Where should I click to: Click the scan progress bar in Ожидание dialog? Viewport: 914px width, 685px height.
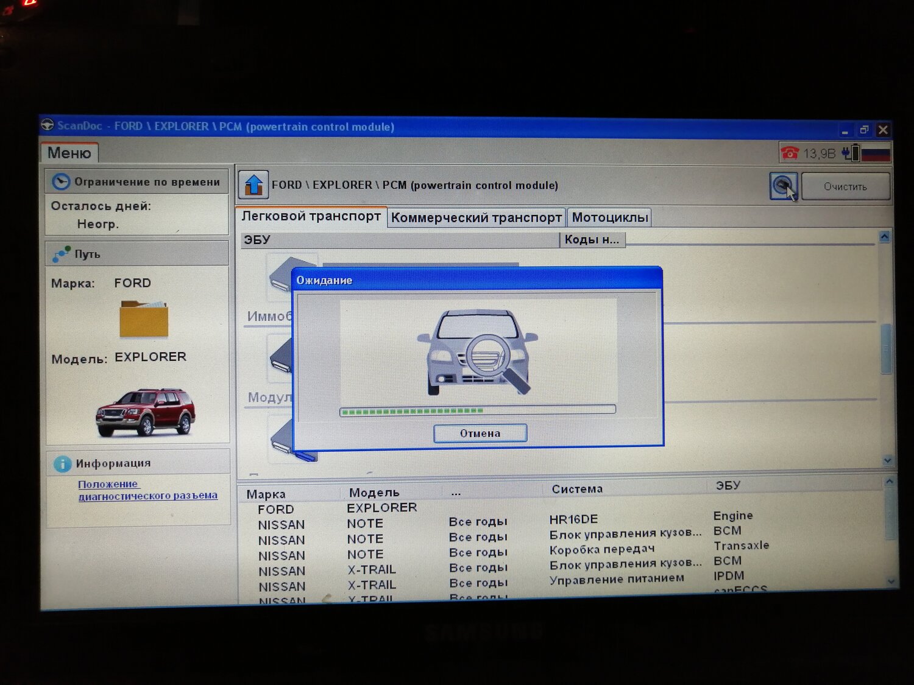click(478, 410)
